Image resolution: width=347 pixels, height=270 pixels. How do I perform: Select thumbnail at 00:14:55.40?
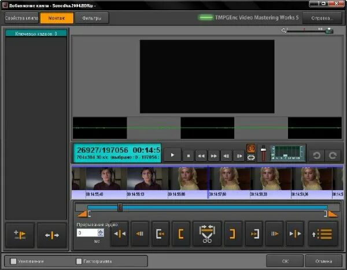(106, 179)
